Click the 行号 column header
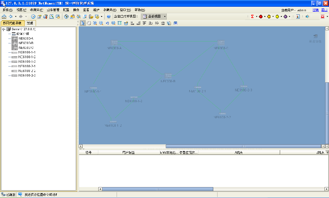This screenshot has height=198, width=329. (89, 152)
